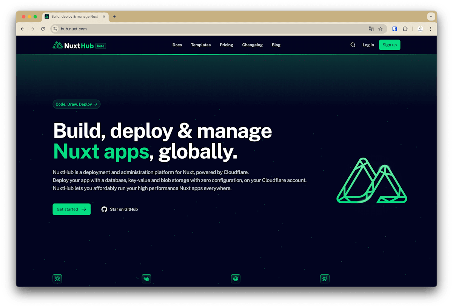Open the Chrome three-dot menu
Image resolution: width=453 pixels, height=308 pixels.
click(431, 29)
